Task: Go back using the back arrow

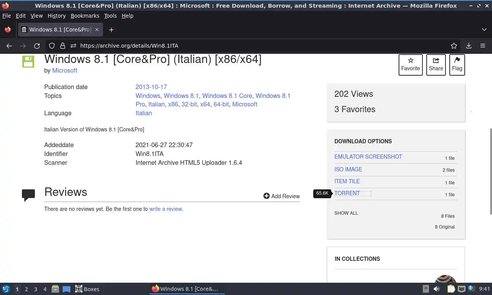Action: 9,46
